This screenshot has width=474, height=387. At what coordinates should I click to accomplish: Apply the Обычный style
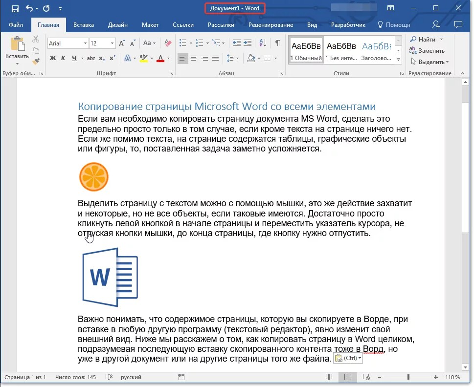pos(306,50)
